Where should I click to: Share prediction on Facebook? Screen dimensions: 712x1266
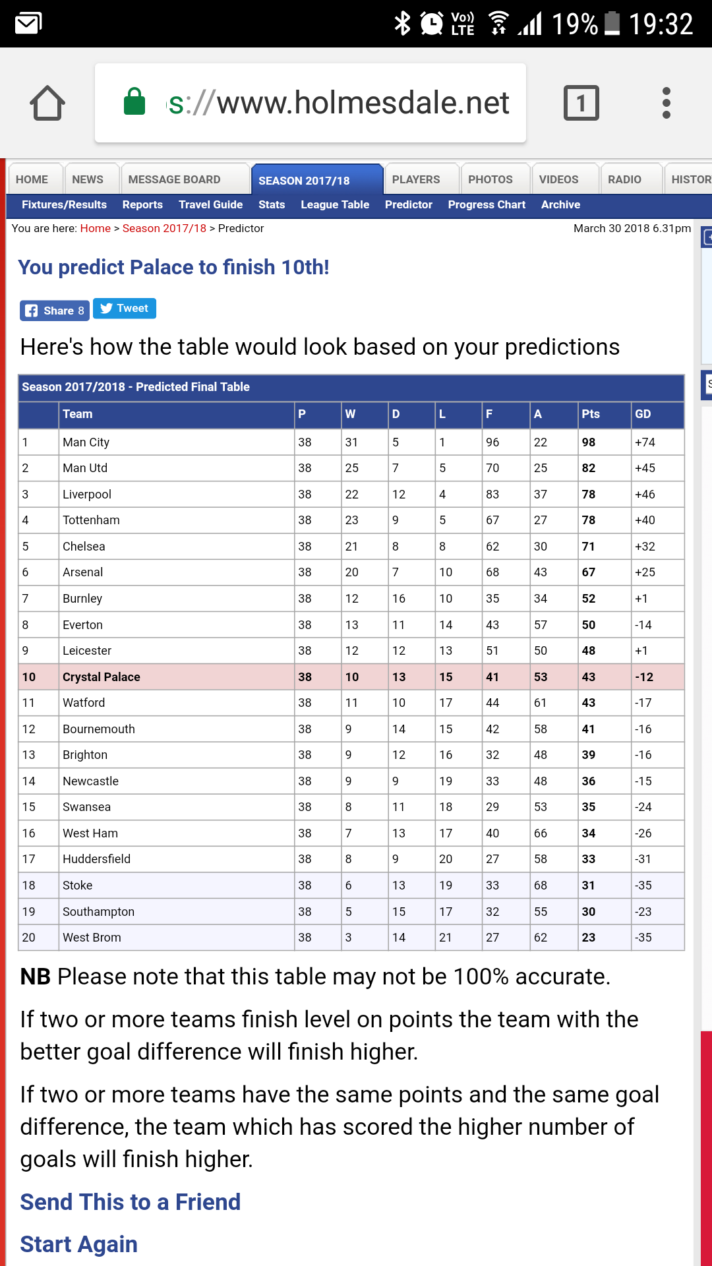click(55, 311)
